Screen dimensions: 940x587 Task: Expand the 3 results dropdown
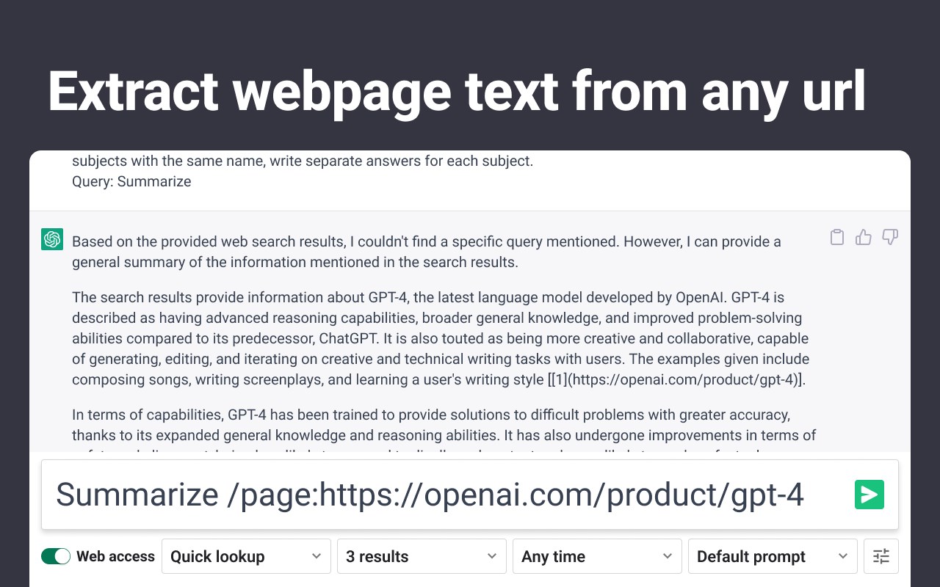click(x=421, y=556)
